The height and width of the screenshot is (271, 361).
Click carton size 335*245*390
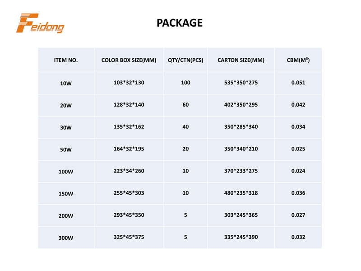pyautogui.click(x=241, y=237)
